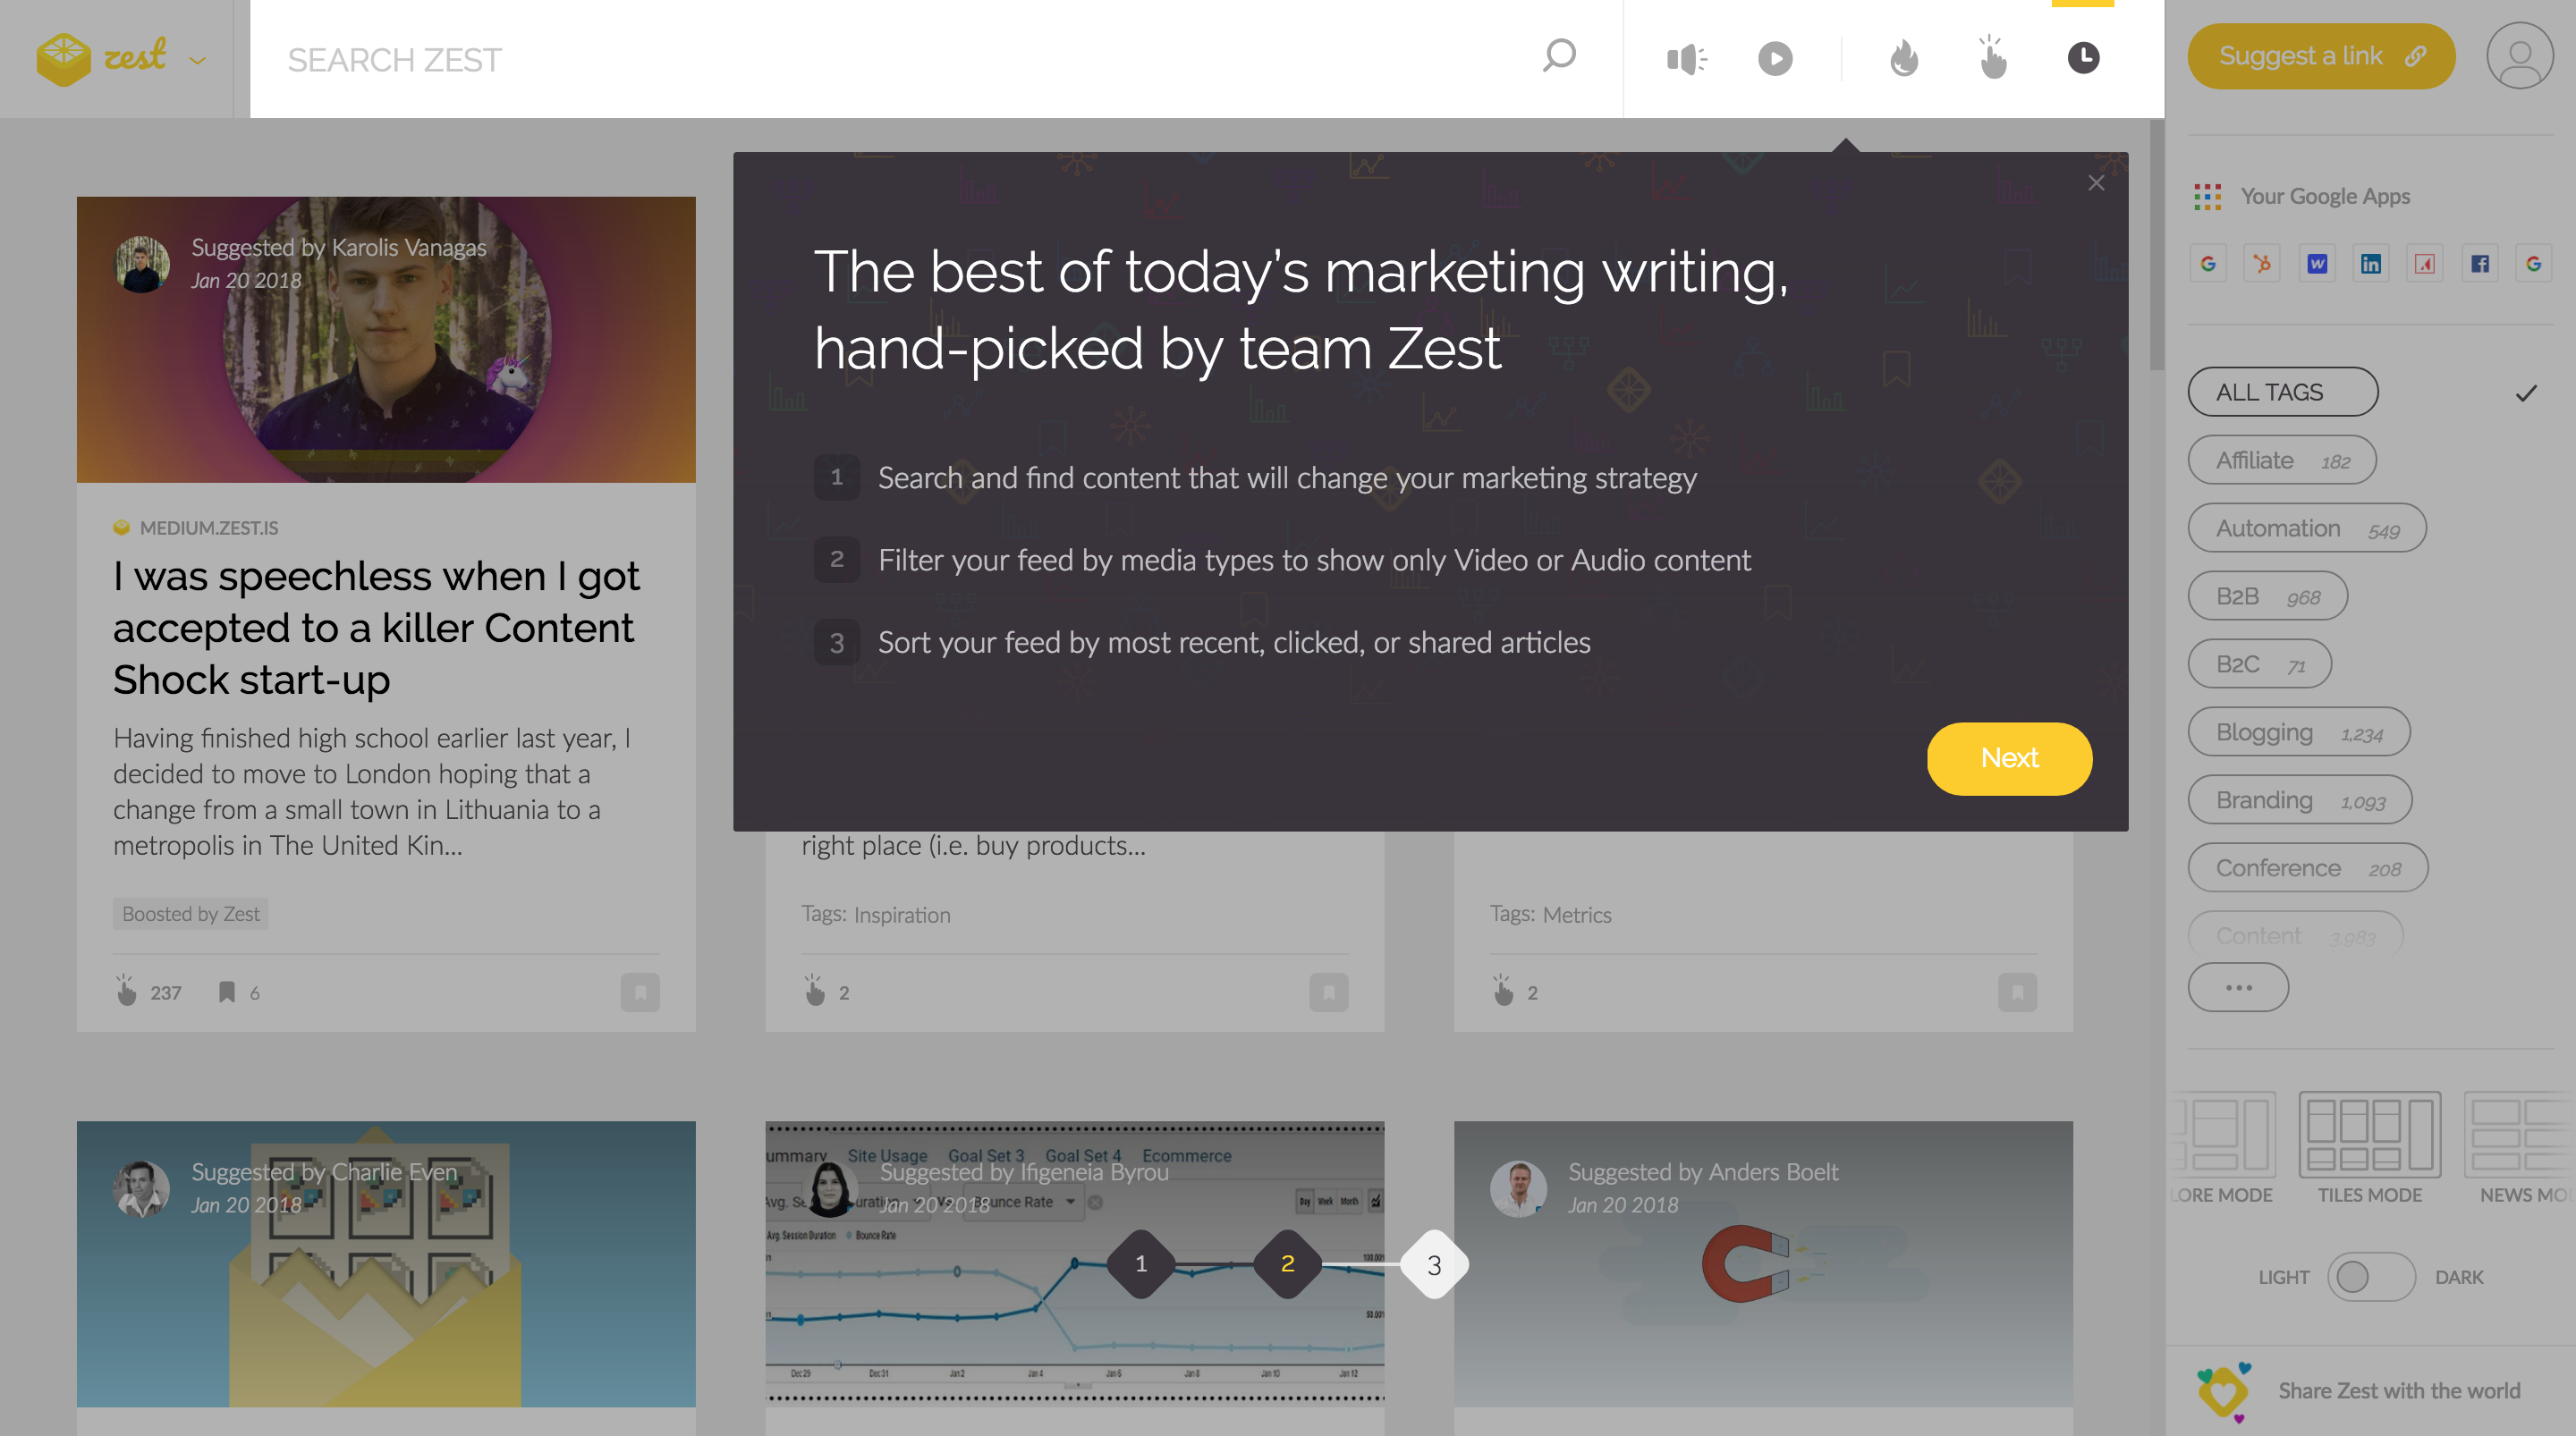The width and height of the screenshot is (2576, 1436).
Task: Open the user profile avatar icon
Action: tap(2519, 56)
